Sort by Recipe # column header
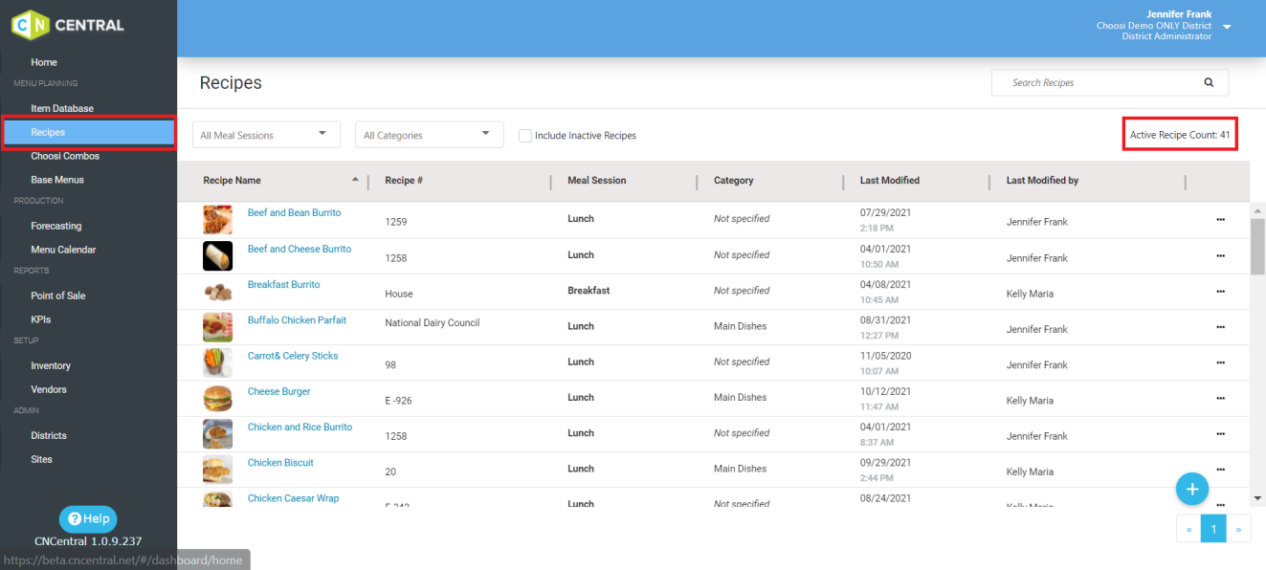The width and height of the screenshot is (1266, 570). coord(404,180)
